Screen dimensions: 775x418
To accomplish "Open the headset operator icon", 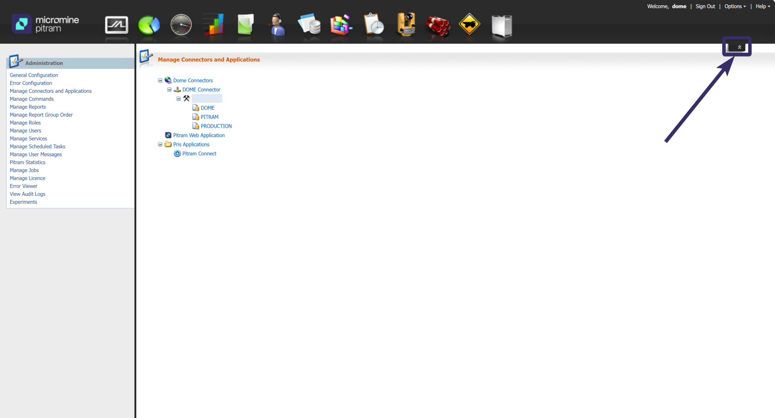I will [277, 25].
